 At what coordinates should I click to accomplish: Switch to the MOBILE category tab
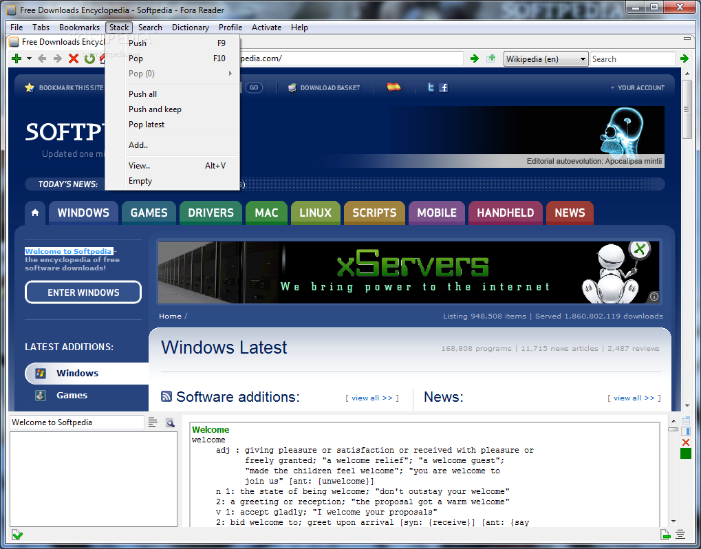437,213
